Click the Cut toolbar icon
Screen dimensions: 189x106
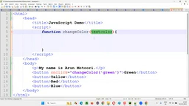[21, 7]
